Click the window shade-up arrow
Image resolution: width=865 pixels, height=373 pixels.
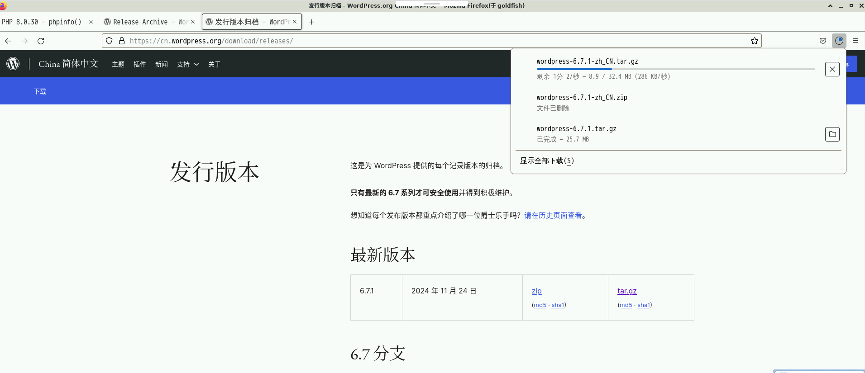830,6
